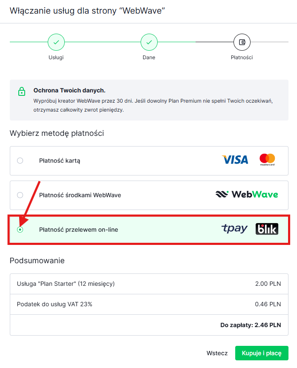Click the green Kupuję i płacę button
This screenshot has width=297, height=368.
262,353
